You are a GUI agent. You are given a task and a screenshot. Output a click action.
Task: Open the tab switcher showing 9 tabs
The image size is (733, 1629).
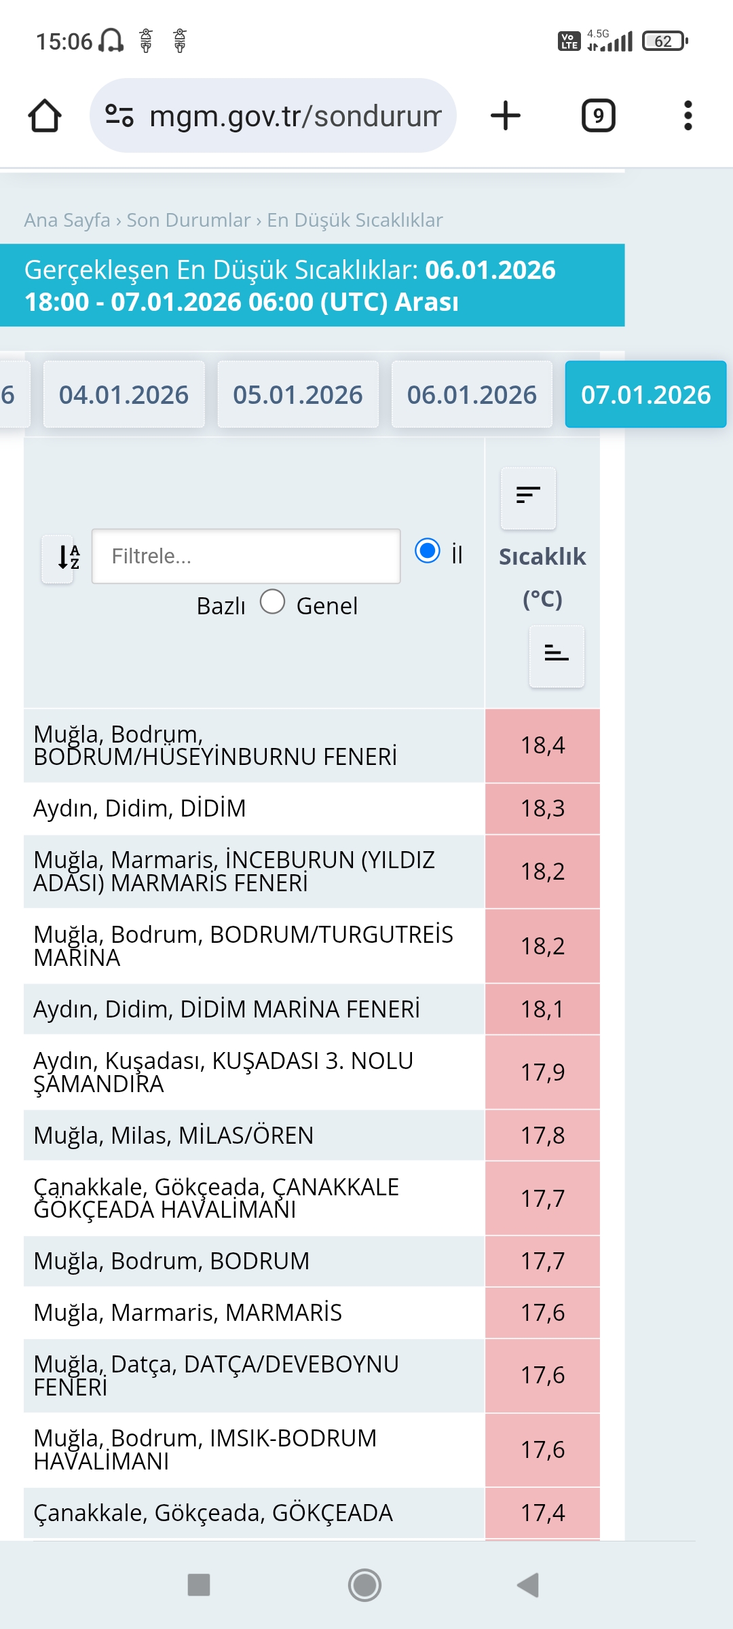coord(598,115)
